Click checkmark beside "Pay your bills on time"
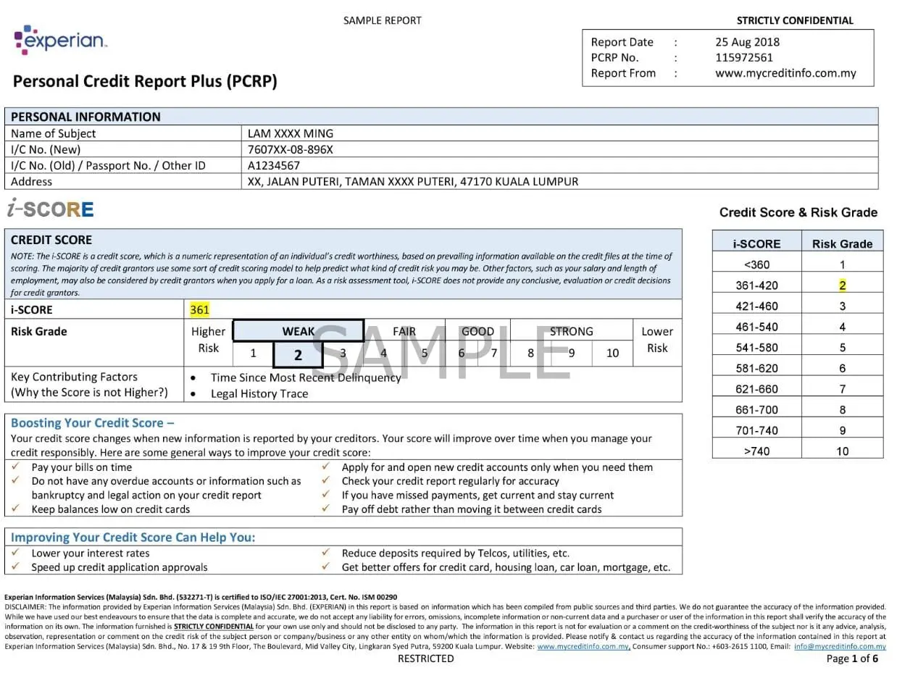The height and width of the screenshot is (673, 897). [16, 467]
